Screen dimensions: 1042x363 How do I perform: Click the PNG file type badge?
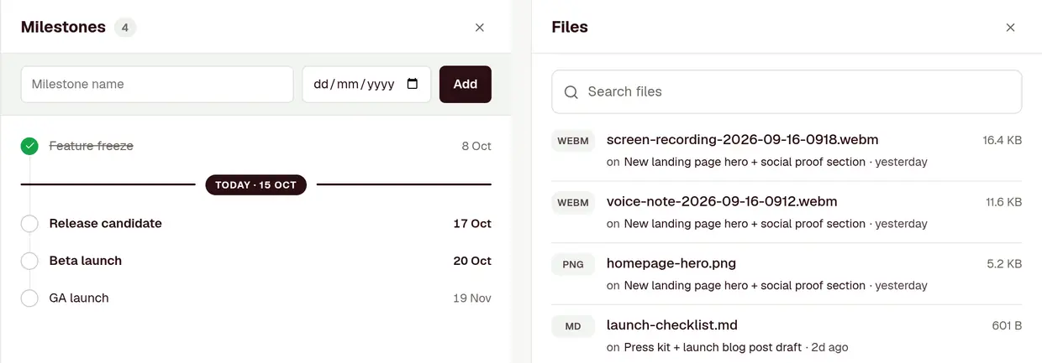573,264
